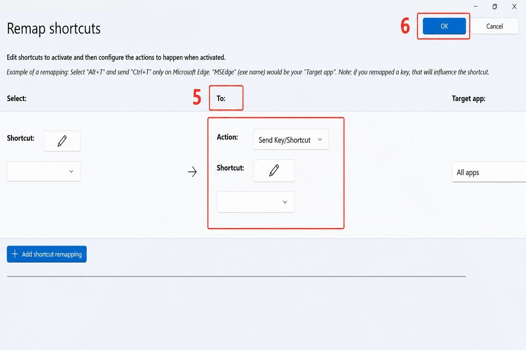Click the Target app: column header
The image size is (526, 350).
point(469,98)
